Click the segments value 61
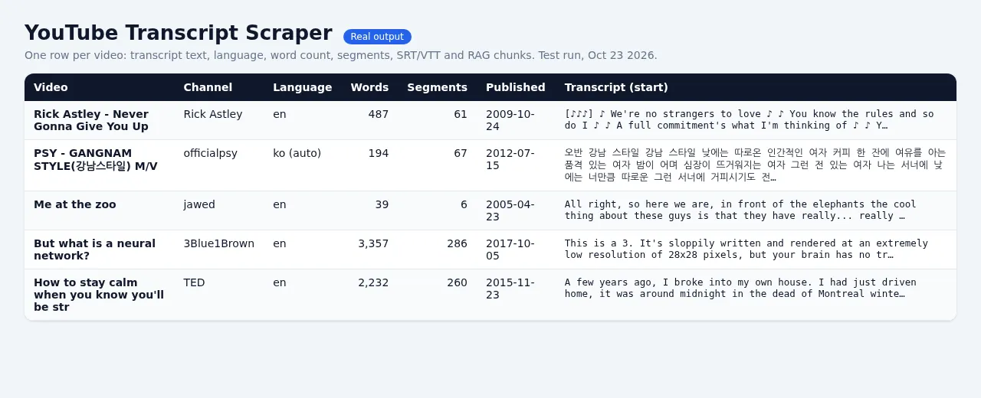Viewport: 981px width, 398px height. click(461, 114)
